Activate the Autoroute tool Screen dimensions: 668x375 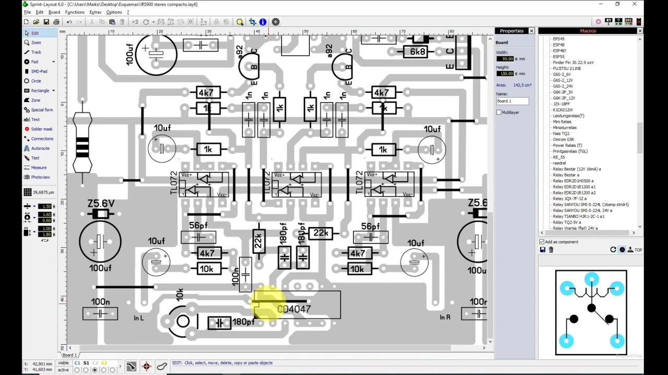click(41, 148)
